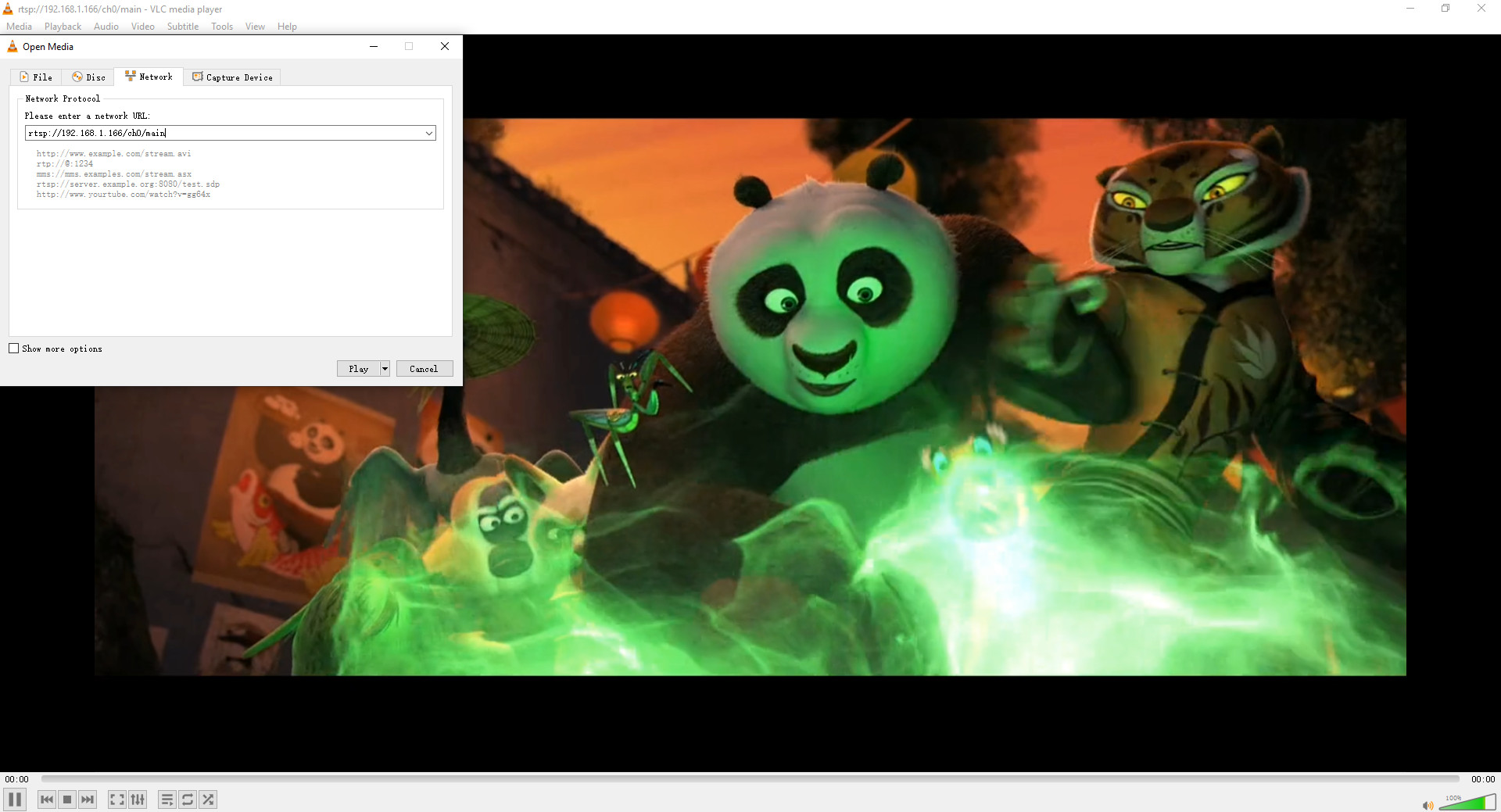Pause playback with the pause button
1501x812 pixels.
(15, 799)
